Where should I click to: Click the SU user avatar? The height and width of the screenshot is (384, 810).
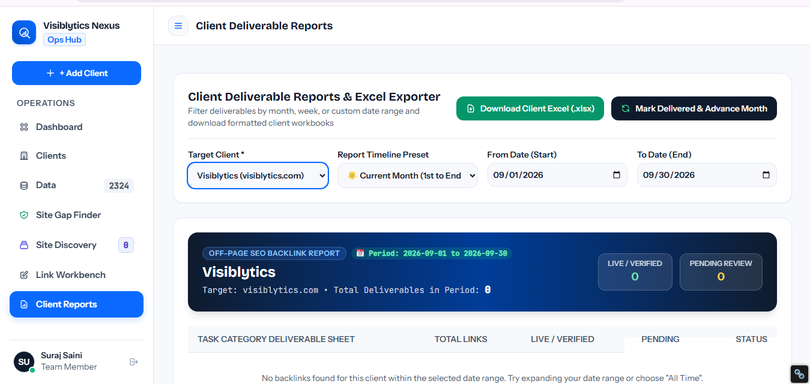(x=24, y=362)
